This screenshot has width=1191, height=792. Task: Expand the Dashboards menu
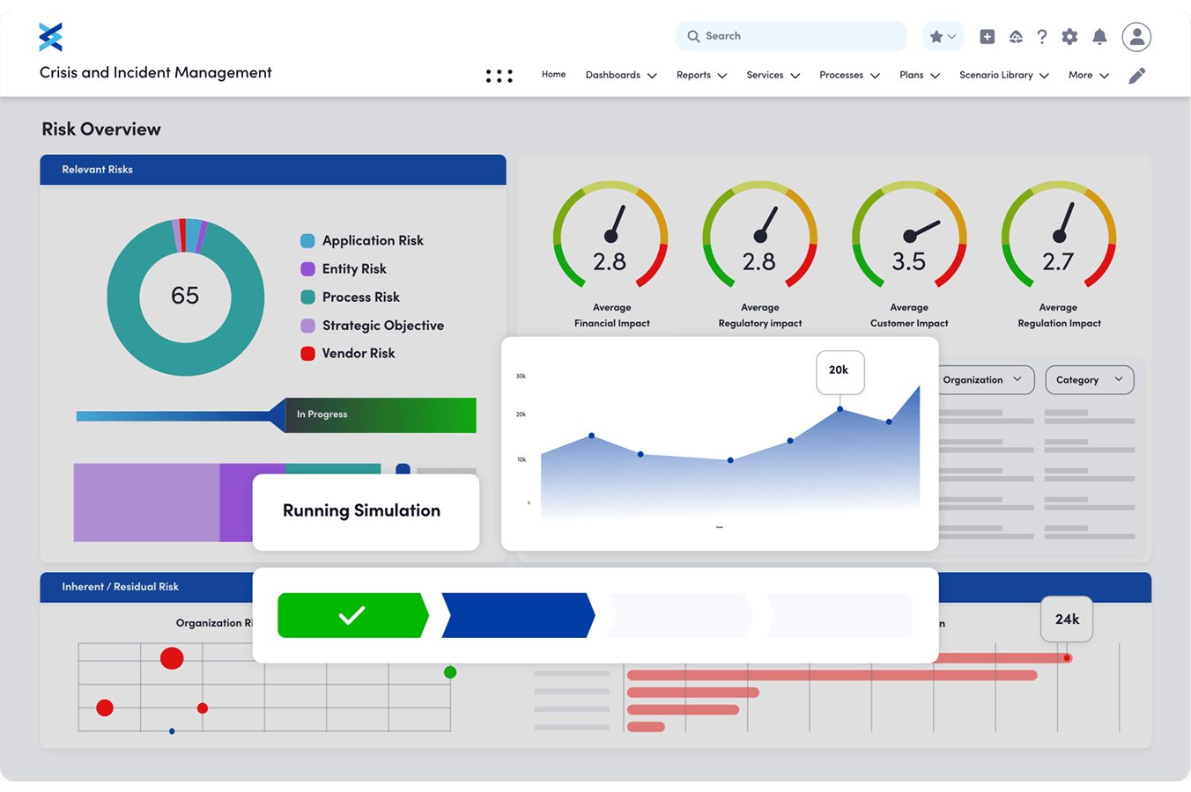[x=621, y=75]
